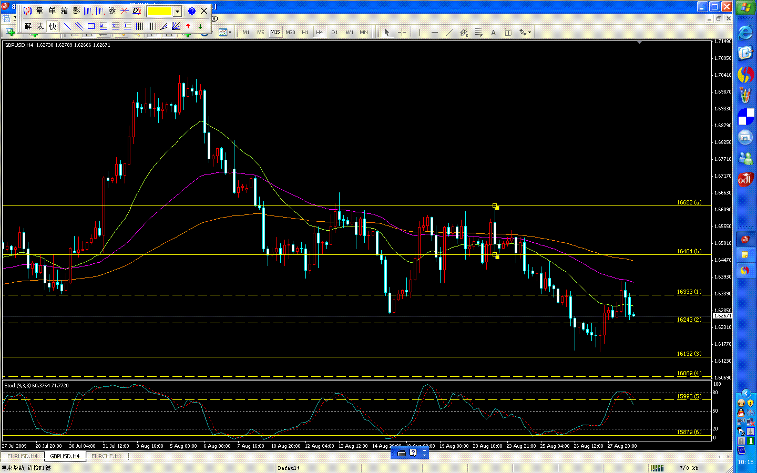Click the 表 button in floating toolbar
The image size is (757, 473).
[x=40, y=26]
